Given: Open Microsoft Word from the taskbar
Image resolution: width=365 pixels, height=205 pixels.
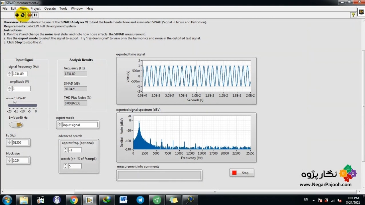Looking at the screenshot, I should [123, 200].
